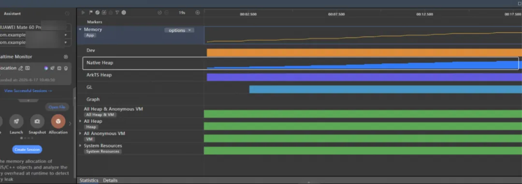
Task: Click the orange Dev memory bar
Action: coord(364,53)
